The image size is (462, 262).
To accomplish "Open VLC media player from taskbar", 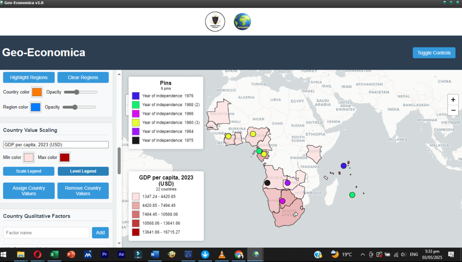I will pyautogui.click(x=221, y=254).
